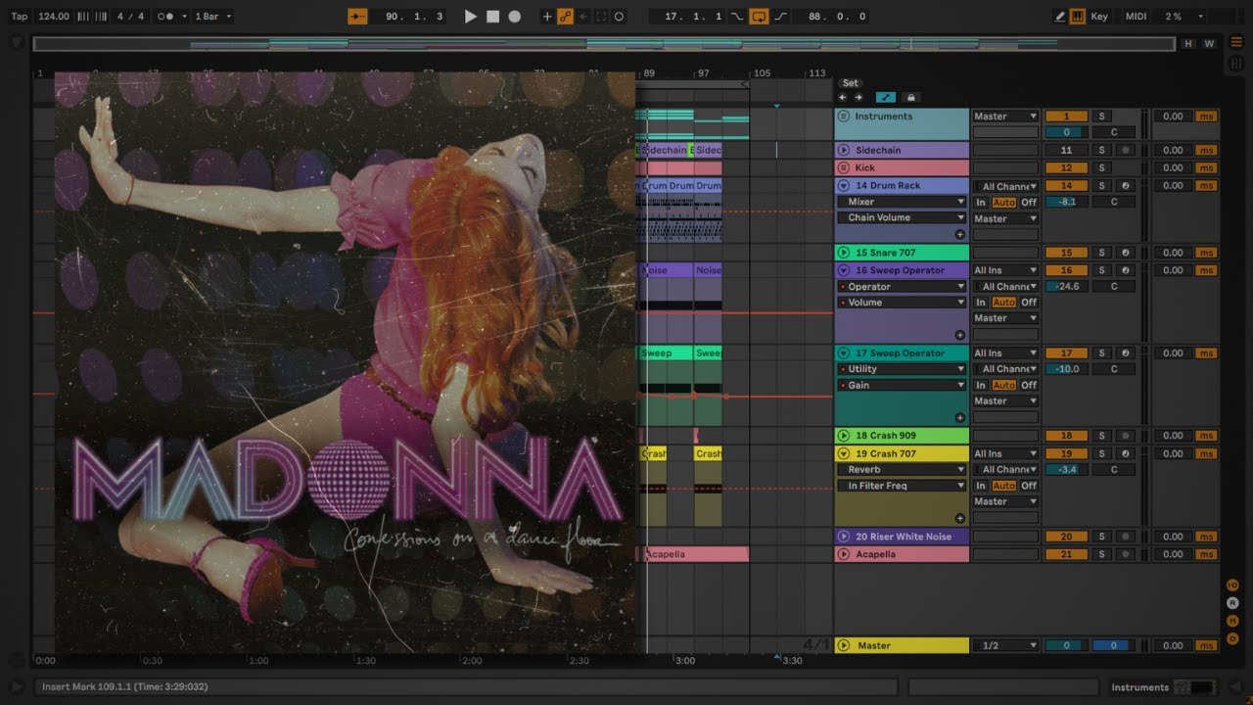Toggle the metronome button
The image size is (1253, 705).
click(x=166, y=17)
